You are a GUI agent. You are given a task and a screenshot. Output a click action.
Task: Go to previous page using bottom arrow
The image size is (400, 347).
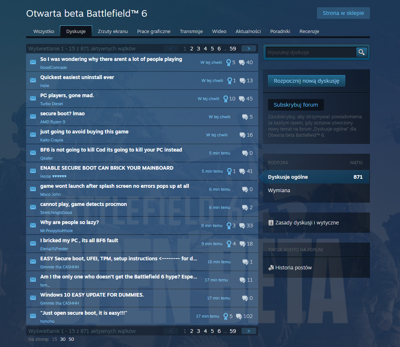[171, 331]
